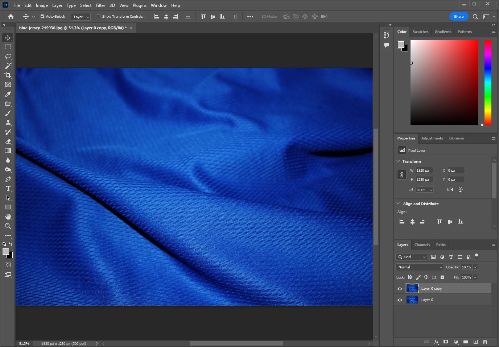Viewport: 499px width, 347px height.
Task: Flip layer horizontally in Properties
Action: (x=450, y=190)
